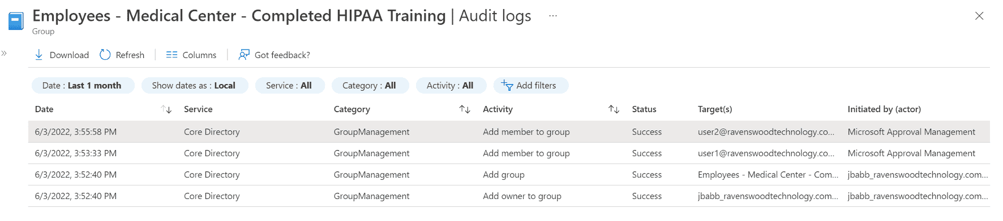Close the Audit logs blade
Screen dimensions: 1003x221
pyautogui.click(x=979, y=16)
